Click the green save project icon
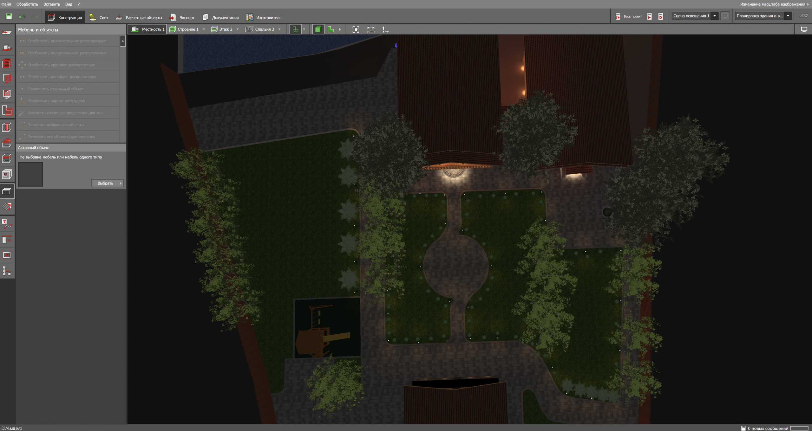The image size is (812, 431). point(9,16)
